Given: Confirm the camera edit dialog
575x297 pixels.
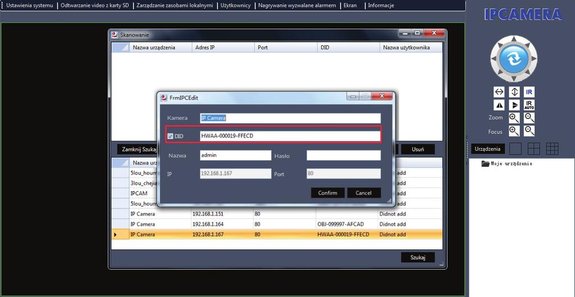Looking at the screenshot, I should (327, 193).
